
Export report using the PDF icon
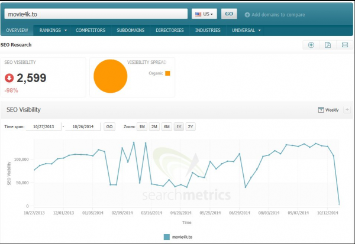[328, 45]
